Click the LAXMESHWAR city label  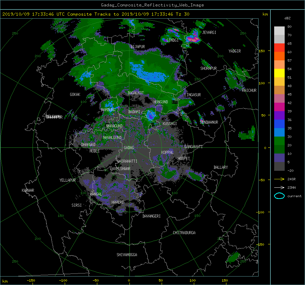coord(120,169)
